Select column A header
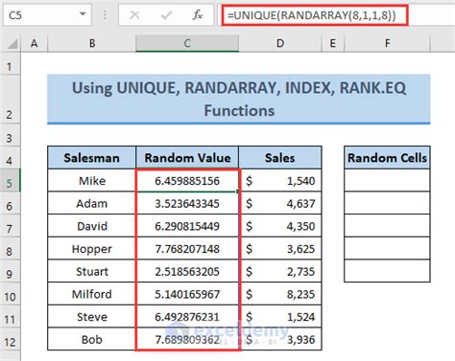The width and height of the screenshot is (455, 361). click(x=34, y=43)
